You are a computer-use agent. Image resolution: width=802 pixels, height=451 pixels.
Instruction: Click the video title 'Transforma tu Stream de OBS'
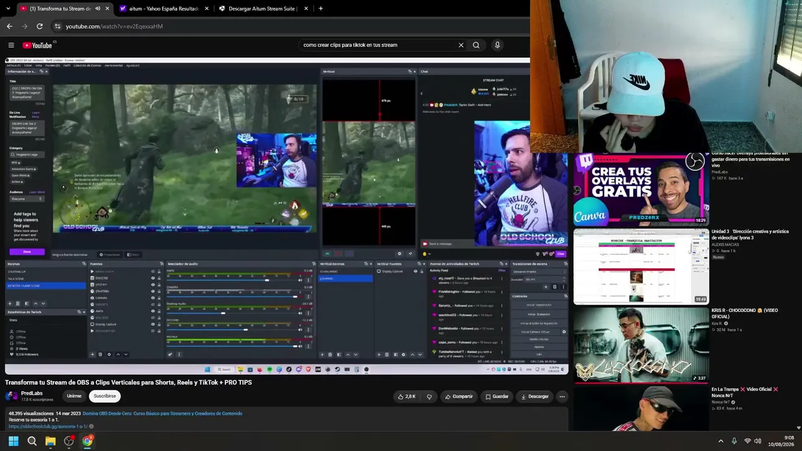click(128, 382)
